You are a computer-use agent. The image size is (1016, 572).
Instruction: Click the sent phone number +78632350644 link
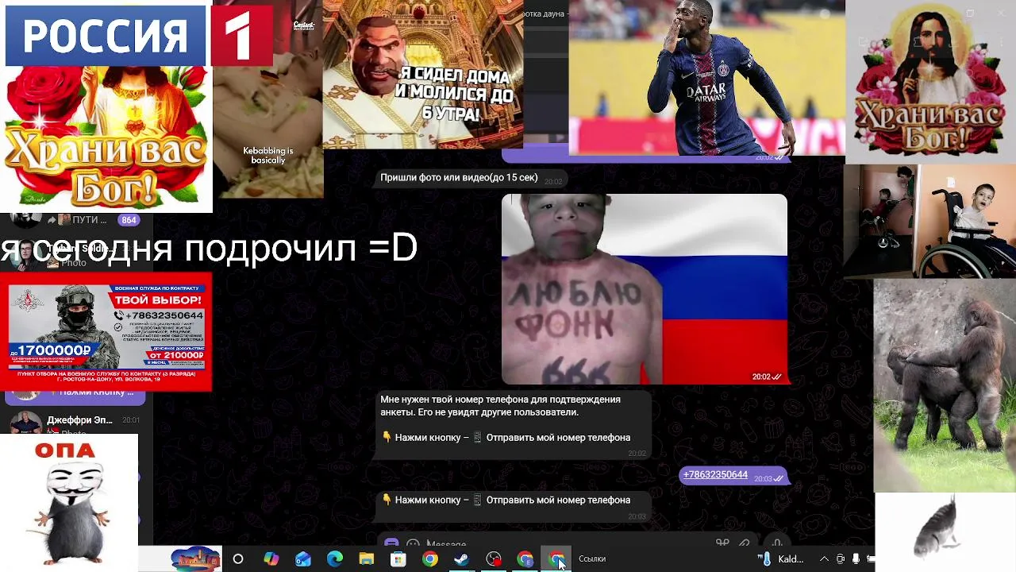click(715, 474)
